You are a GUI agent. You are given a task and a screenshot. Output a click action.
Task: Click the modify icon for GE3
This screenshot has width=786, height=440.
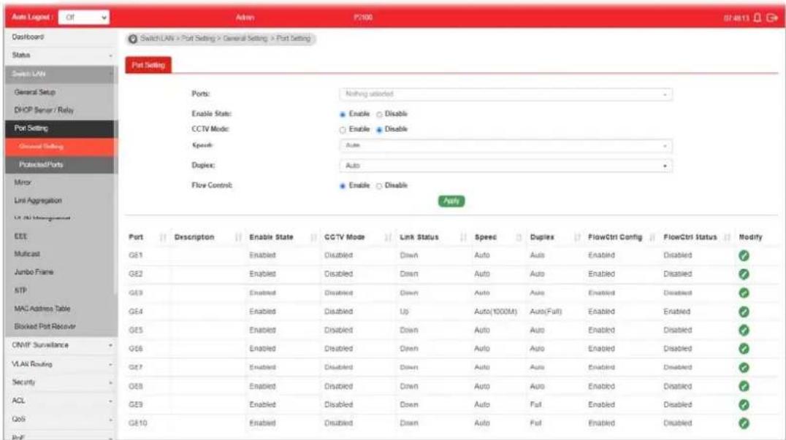(x=744, y=293)
